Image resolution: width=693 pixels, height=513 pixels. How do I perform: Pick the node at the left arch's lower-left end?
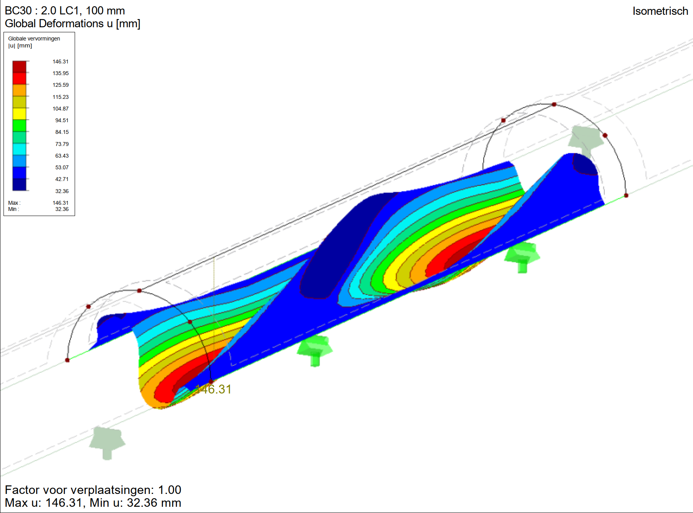click(67, 360)
